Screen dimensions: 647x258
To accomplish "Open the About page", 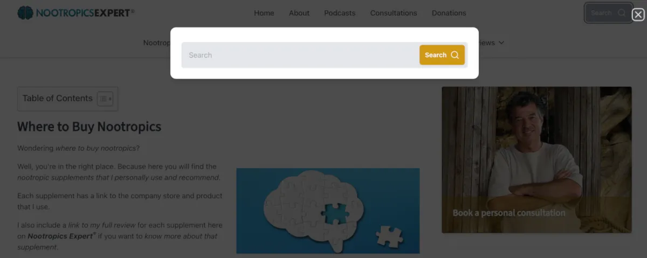I will pyautogui.click(x=299, y=13).
